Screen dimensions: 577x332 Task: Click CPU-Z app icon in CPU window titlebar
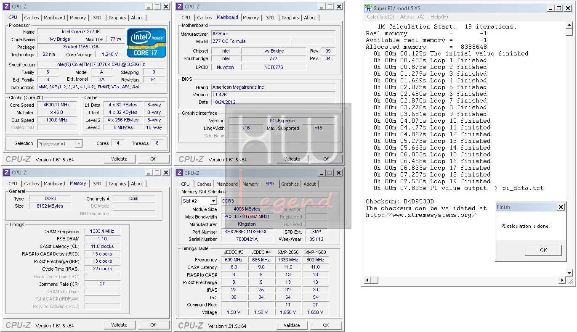click(x=7, y=6)
